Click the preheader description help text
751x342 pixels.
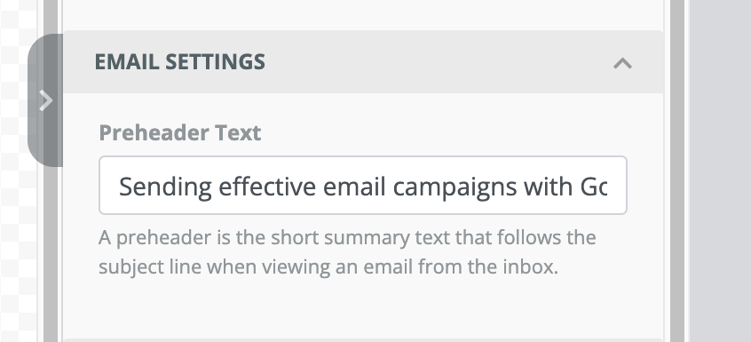pos(347,252)
